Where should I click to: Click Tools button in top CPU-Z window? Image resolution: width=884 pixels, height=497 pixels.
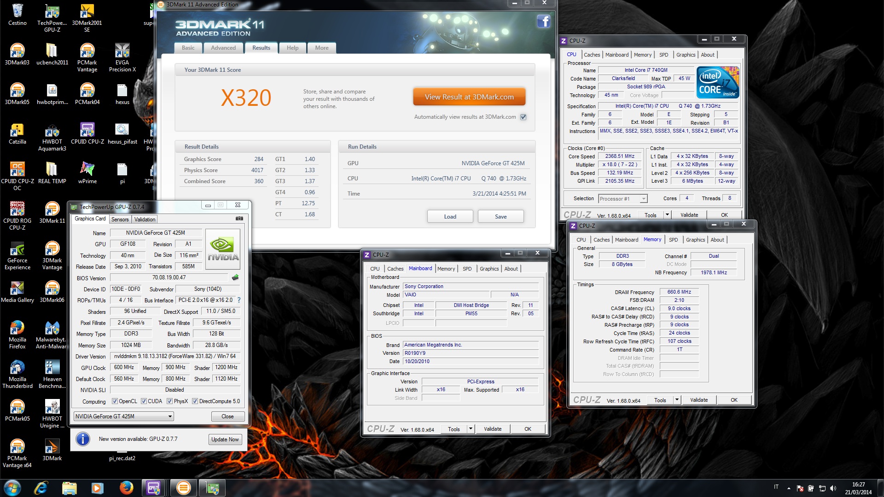(x=650, y=215)
